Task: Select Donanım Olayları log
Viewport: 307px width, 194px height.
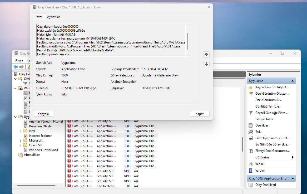Action: tap(41, 126)
